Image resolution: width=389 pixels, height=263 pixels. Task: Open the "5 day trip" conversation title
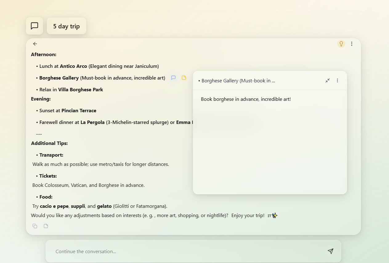(x=66, y=26)
